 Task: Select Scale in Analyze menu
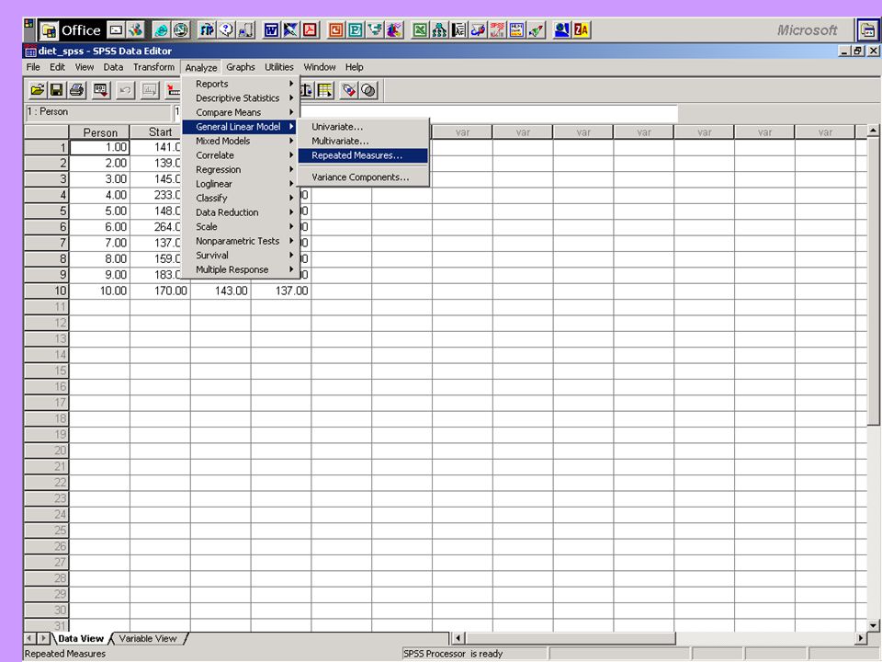pyautogui.click(x=240, y=226)
